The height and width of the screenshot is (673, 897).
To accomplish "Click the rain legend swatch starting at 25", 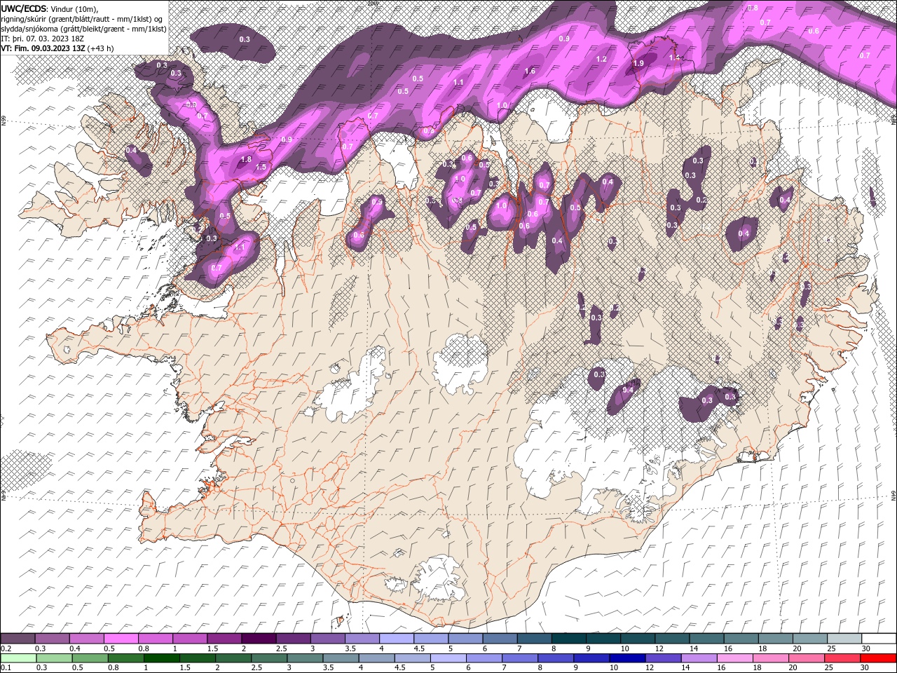I will tap(842, 658).
